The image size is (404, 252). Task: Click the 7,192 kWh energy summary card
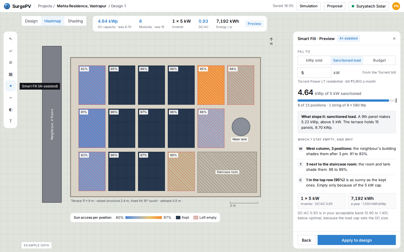click(x=372, y=201)
